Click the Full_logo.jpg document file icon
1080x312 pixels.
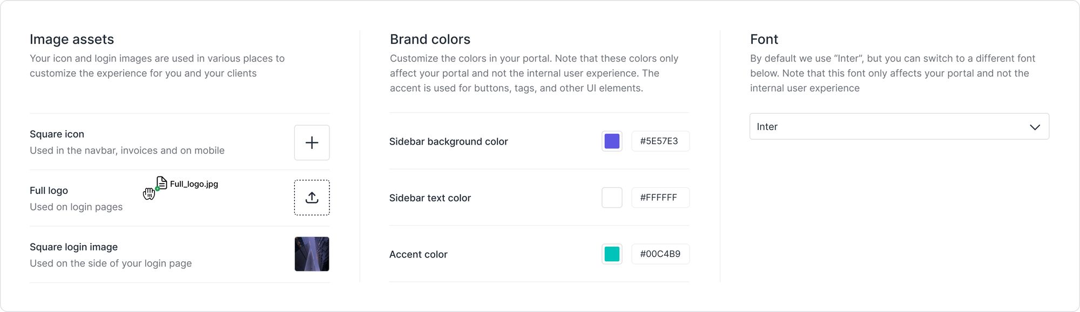pyautogui.click(x=161, y=183)
